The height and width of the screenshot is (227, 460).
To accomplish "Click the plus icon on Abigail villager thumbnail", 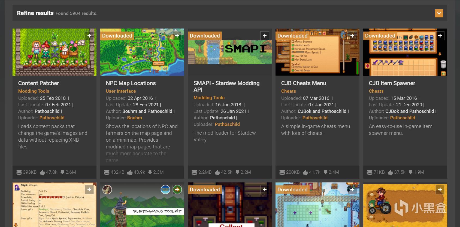I will click(x=89, y=189).
